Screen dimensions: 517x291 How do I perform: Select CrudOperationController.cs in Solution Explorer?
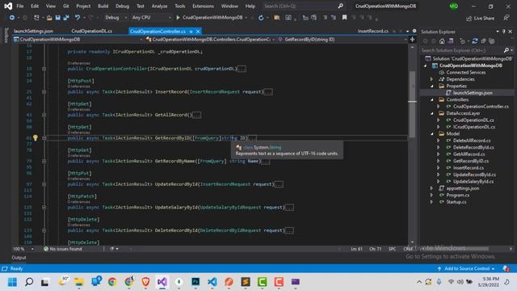(481, 106)
